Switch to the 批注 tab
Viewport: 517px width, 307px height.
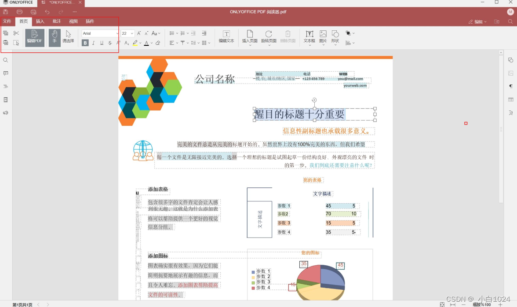(x=57, y=22)
